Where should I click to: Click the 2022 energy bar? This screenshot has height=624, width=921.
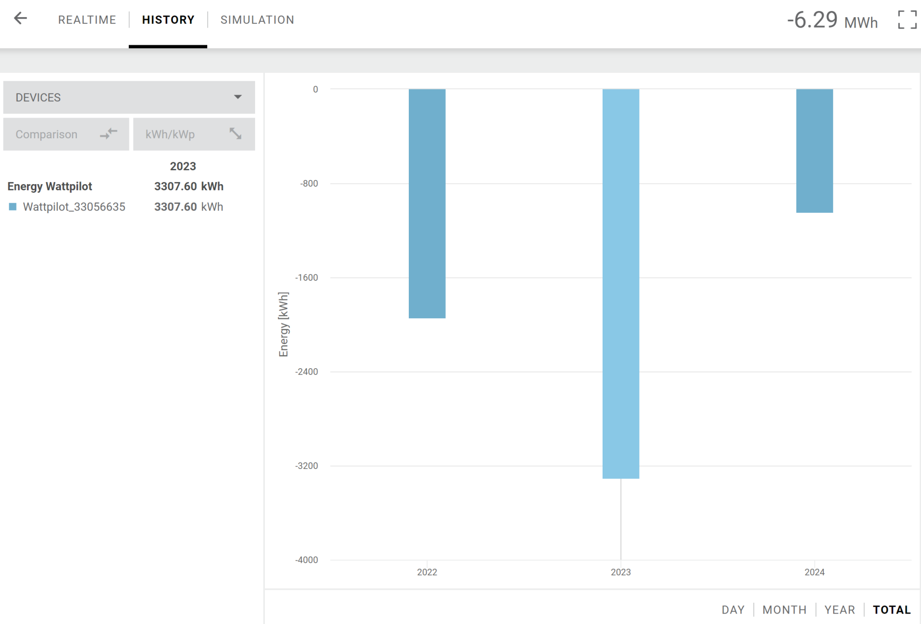coord(427,203)
